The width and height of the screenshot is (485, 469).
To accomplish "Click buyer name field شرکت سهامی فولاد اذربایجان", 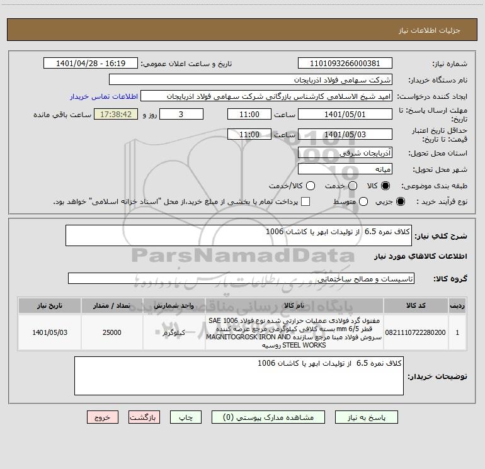I will pos(251,80).
